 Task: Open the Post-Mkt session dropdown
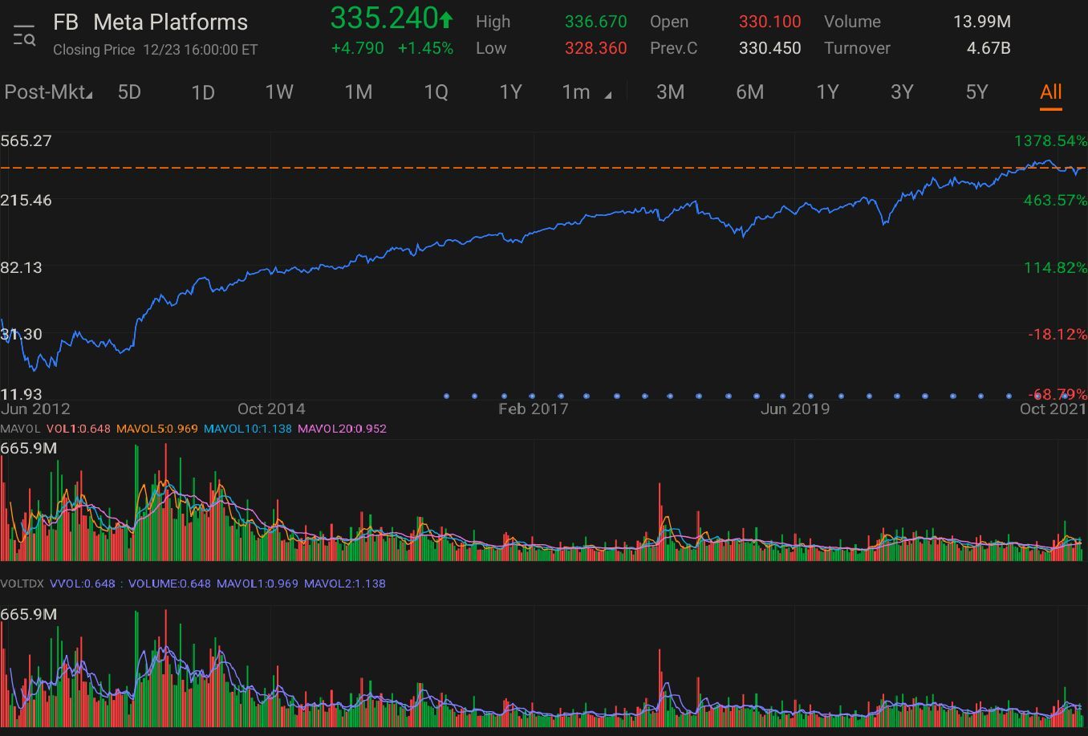[48, 92]
